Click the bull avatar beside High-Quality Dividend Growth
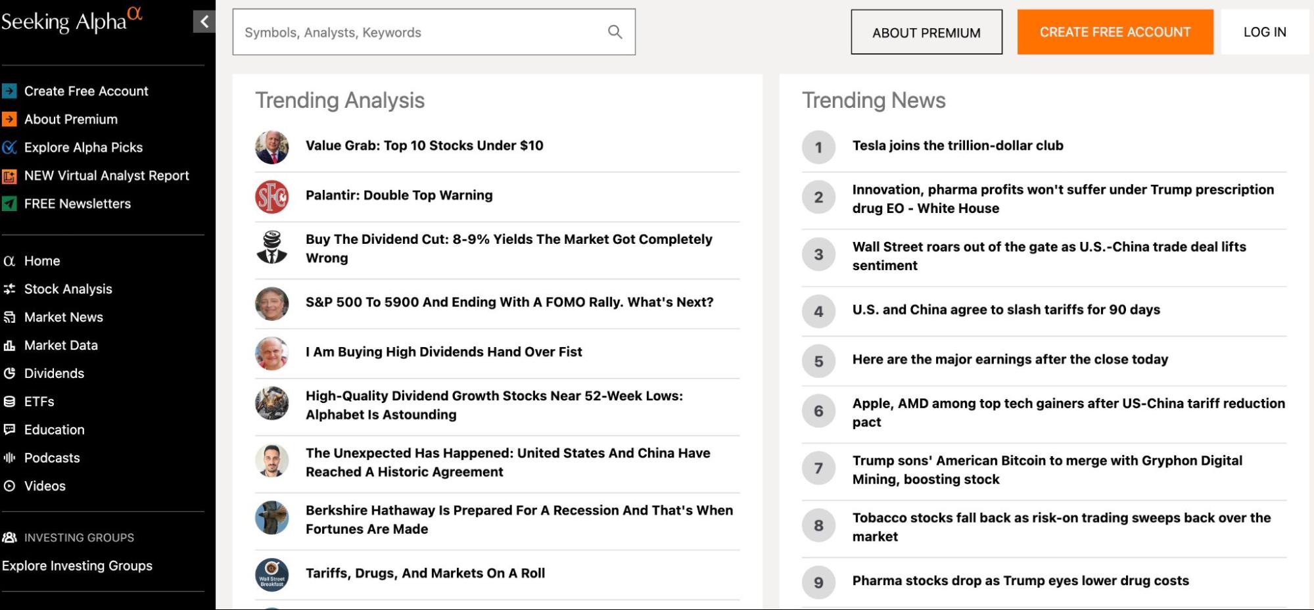This screenshot has height=610, width=1314. [x=271, y=403]
